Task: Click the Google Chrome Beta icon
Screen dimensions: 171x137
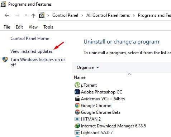Action: tap(77, 112)
